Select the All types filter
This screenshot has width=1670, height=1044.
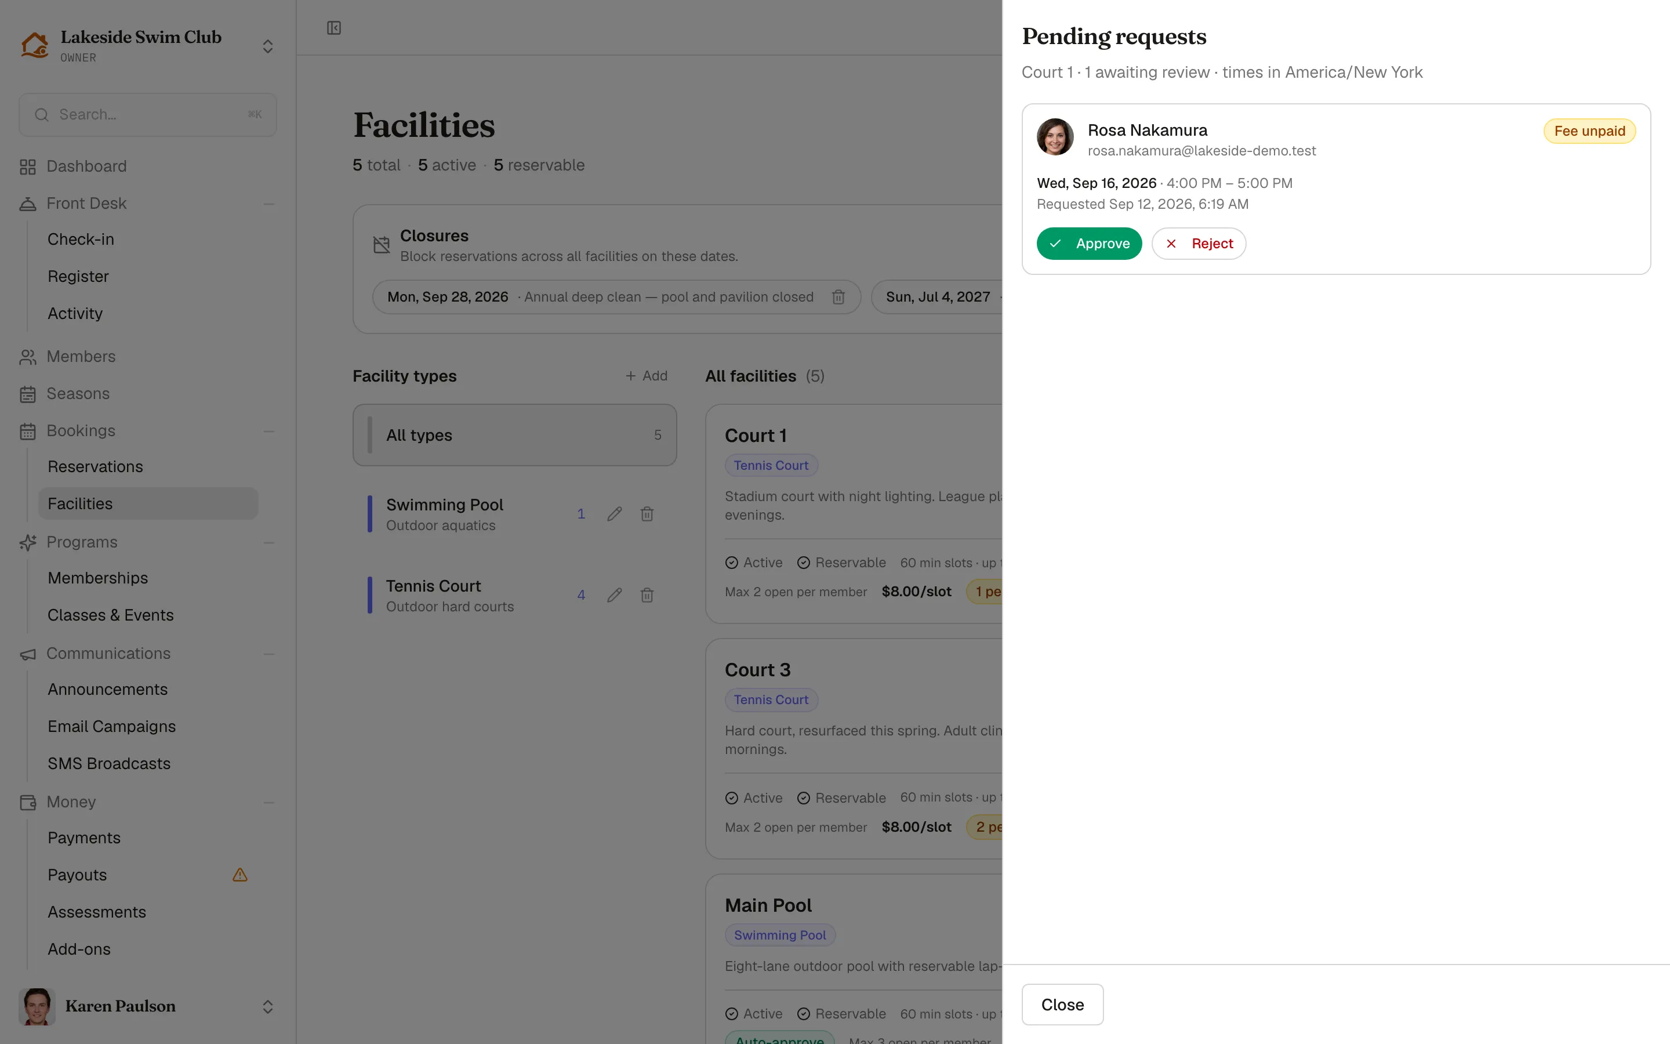coord(514,435)
